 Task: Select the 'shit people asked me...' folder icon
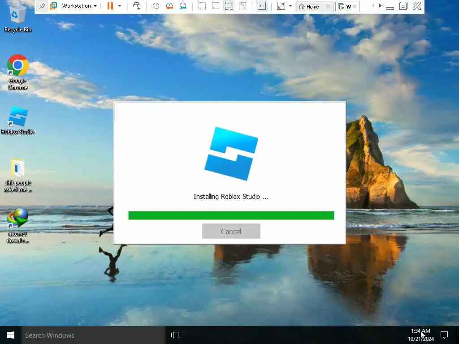tap(18, 176)
